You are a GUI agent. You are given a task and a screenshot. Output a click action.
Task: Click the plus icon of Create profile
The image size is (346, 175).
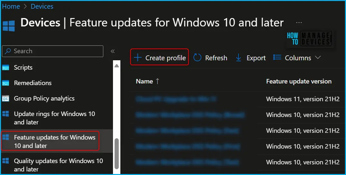(138, 58)
